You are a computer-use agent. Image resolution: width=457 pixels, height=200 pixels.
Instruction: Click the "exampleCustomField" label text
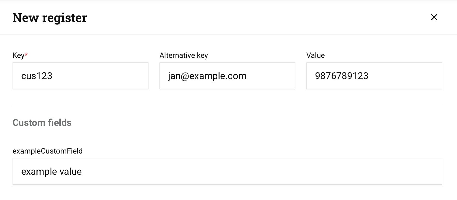[x=48, y=151]
